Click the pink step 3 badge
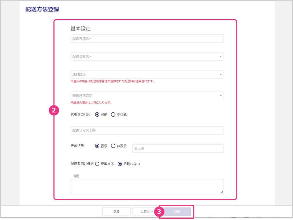The image size is (293, 220). pos(159,212)
